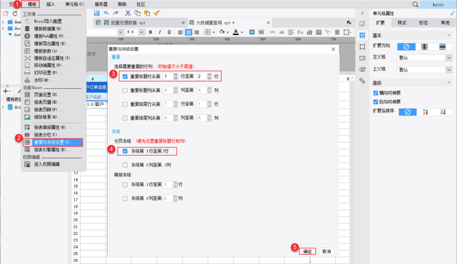Open the font name dropdown arrow
Screen dimensions: 457x264
click(120, 32)
